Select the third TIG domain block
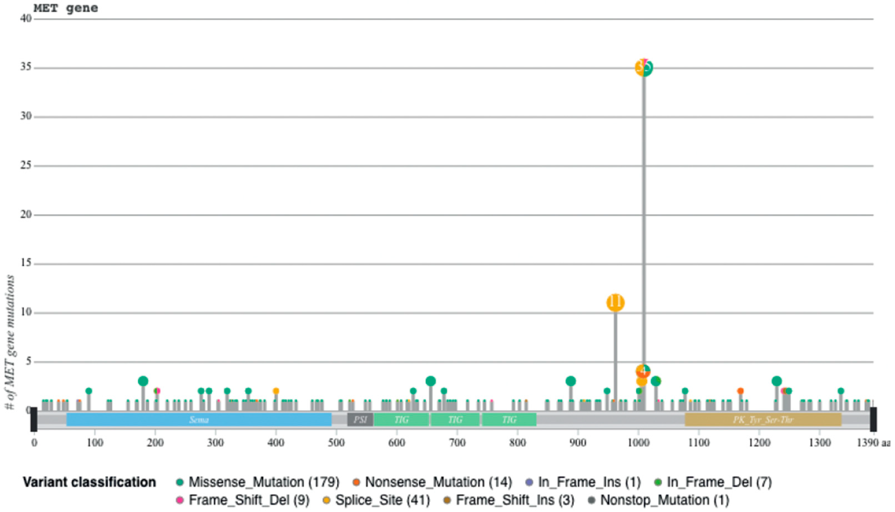 pyautogui.click(x=509, y=420)
